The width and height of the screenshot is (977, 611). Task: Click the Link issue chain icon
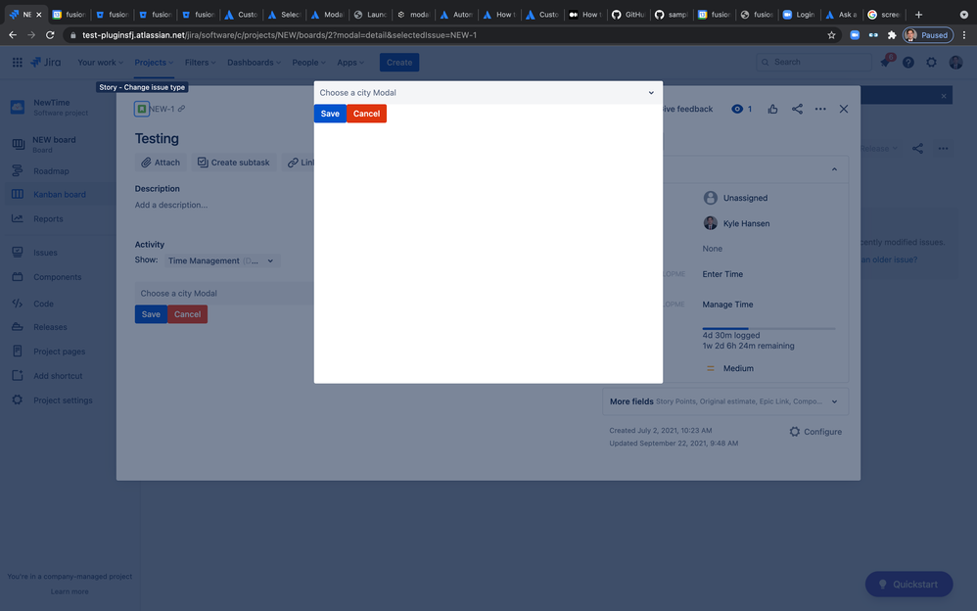click(292, 162)
